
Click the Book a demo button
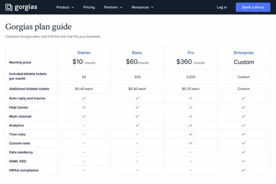(253, 7)
